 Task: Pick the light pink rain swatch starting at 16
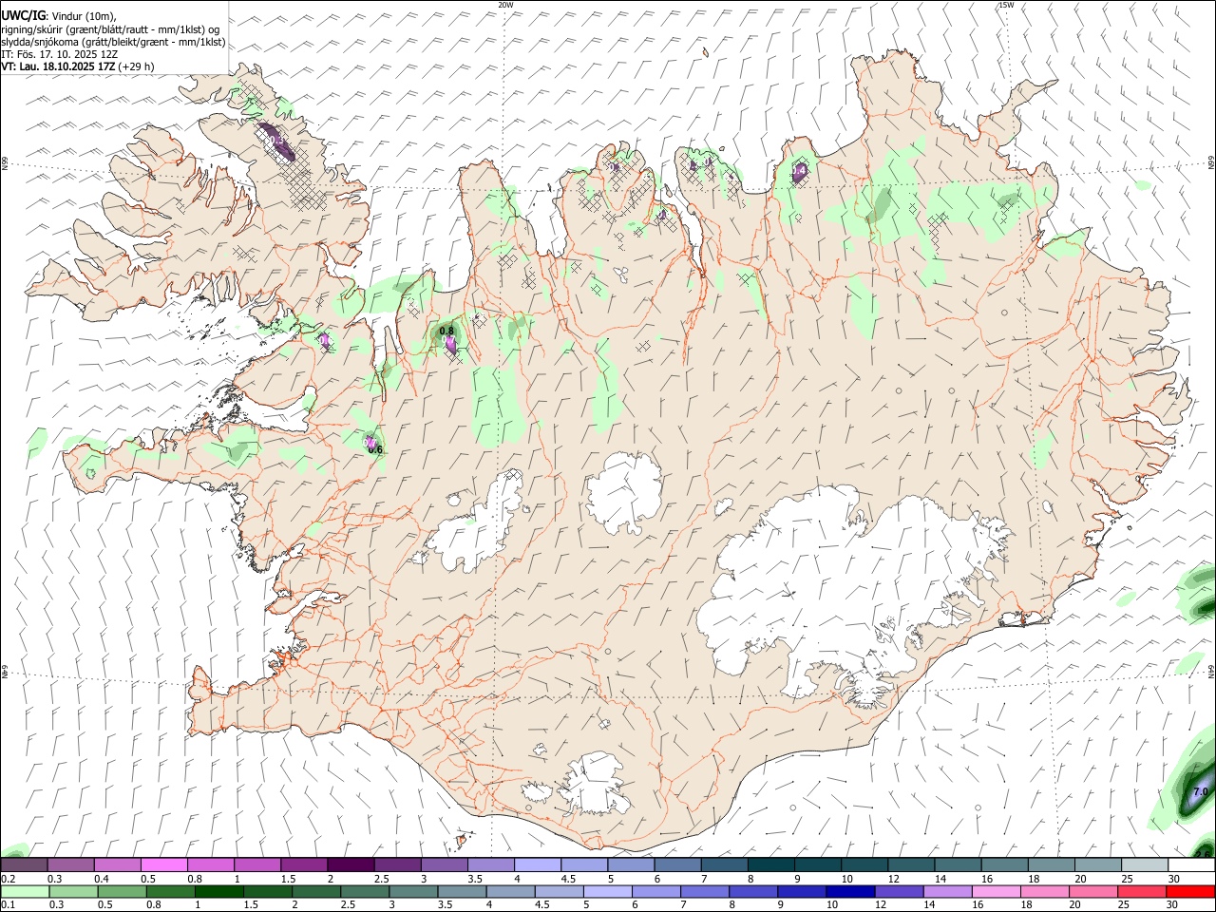tap(997, 891)
